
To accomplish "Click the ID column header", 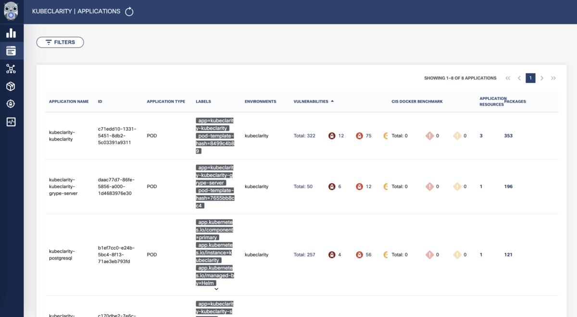I will coord(100,101).
